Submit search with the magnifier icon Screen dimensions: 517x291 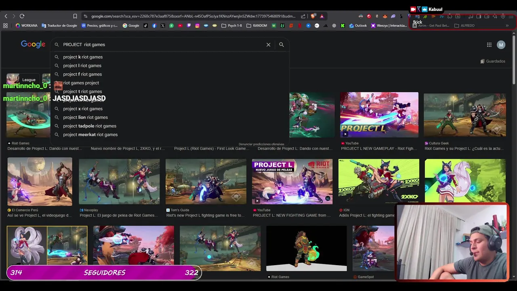(282, 44)
